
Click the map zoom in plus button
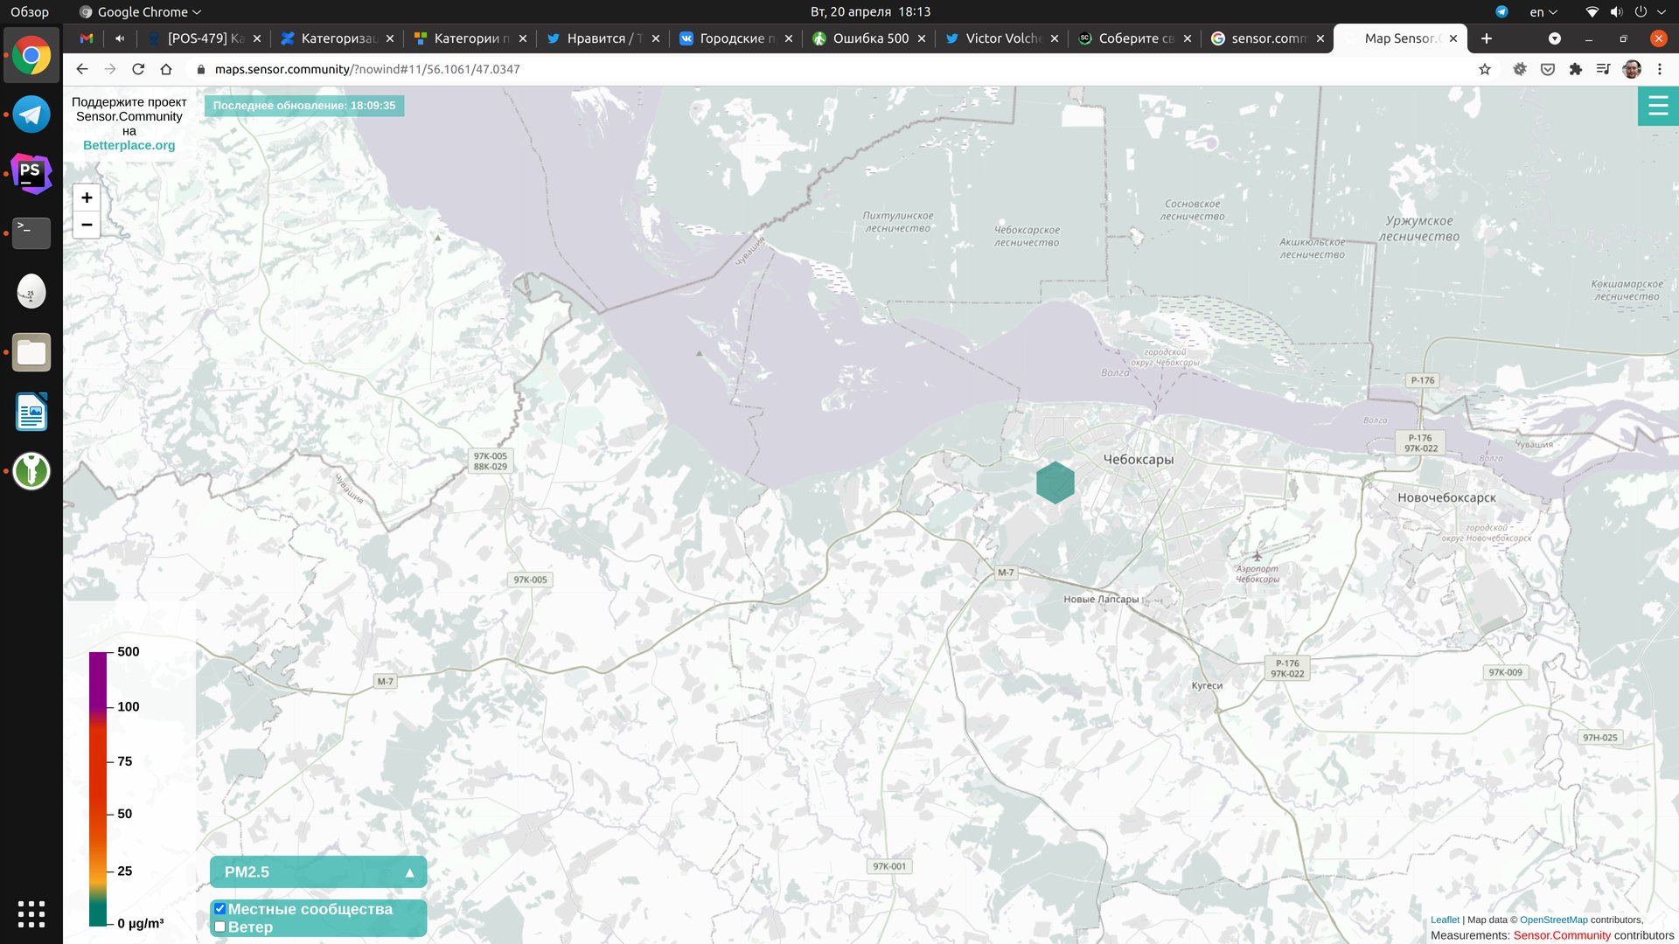pos(87,198)
